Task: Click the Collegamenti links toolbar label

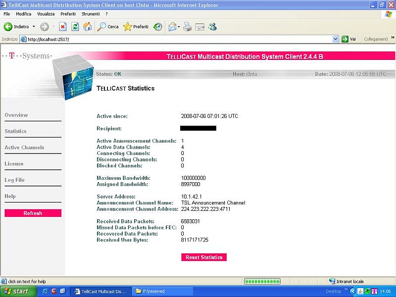Action: click(x=376, y=39)
